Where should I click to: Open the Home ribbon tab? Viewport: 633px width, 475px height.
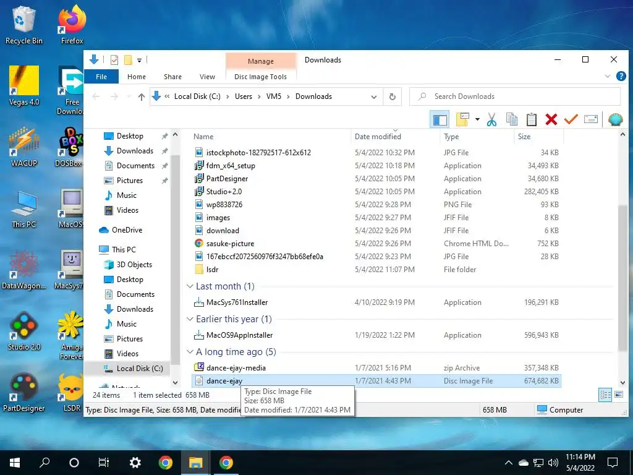point(137,77)
